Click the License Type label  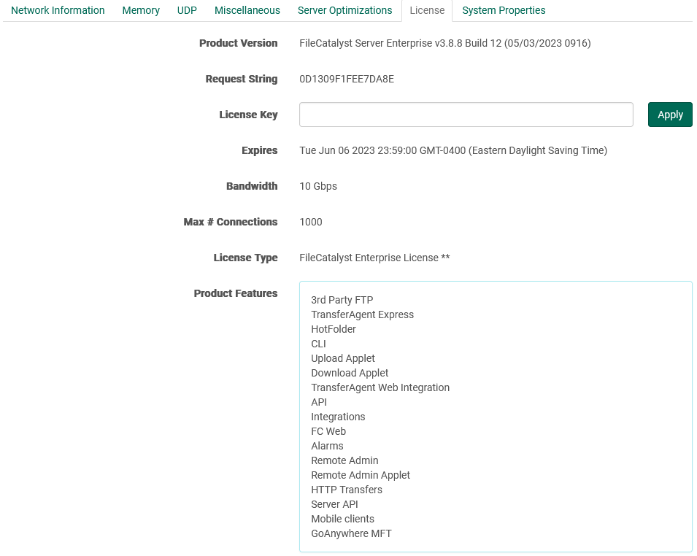pyautogui.click(x=245, y=258)
